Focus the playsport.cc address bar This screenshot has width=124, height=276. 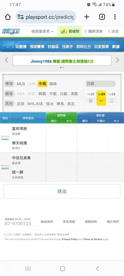click(x=46, y=17)
